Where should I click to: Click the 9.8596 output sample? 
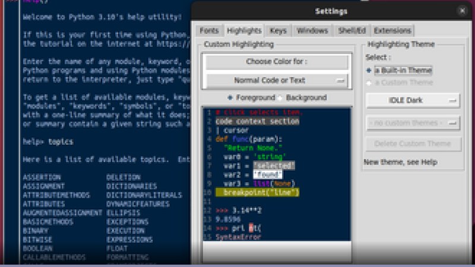[228, 219]
